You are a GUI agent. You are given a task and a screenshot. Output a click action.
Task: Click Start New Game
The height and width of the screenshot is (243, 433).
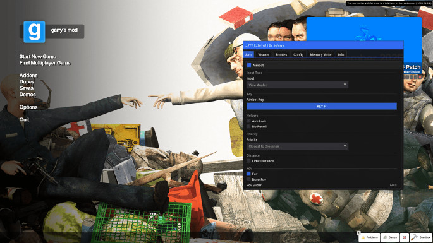coord(38,57)
